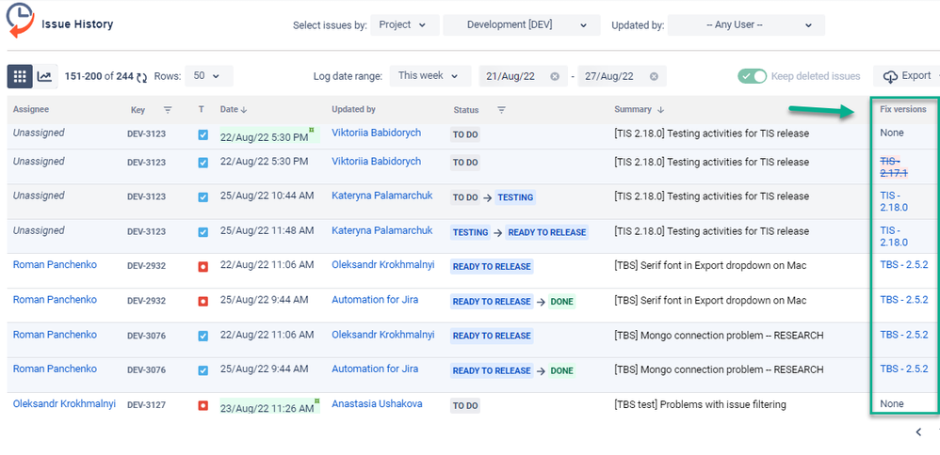Toggle Keep deleted issues switch
The image size is (940, 455).
[753, 77]
